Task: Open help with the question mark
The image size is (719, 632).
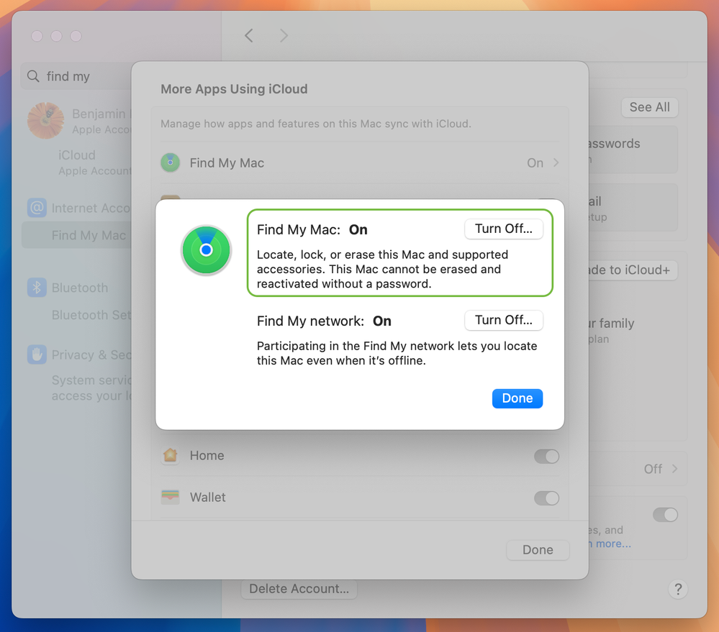Action: click(678, 589)
